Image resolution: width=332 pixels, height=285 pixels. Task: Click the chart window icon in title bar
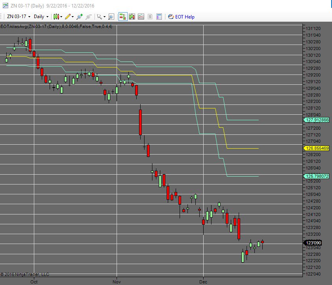click(x=5, y=6)
